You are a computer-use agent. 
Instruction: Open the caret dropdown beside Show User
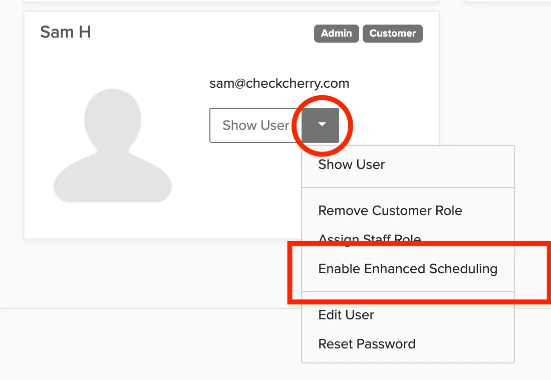(x=320, y=125)
